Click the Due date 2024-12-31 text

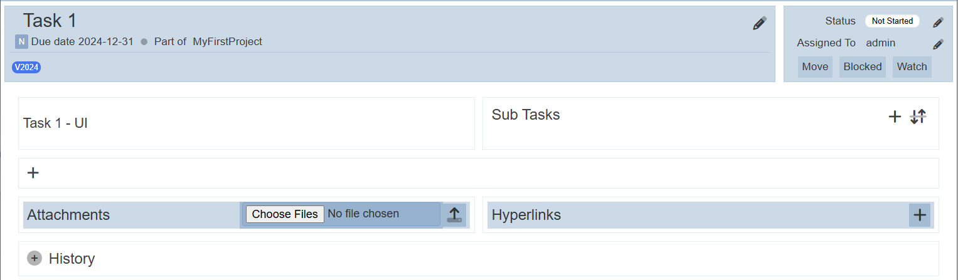(82, 42)
